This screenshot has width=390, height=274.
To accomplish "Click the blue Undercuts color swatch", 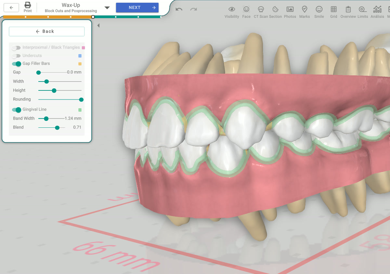I will pyautogui.click(x=80, y=56).
